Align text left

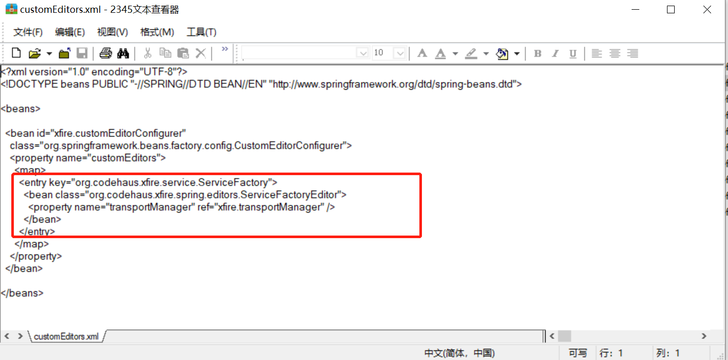(x=597, y=53)
